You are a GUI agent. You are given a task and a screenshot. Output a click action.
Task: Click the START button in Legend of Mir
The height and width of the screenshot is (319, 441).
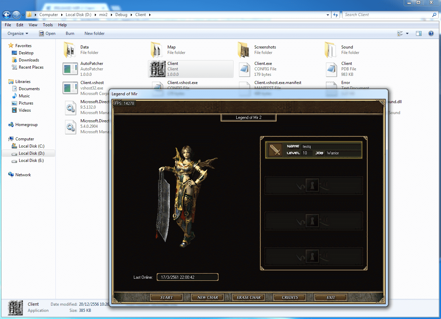166,297
